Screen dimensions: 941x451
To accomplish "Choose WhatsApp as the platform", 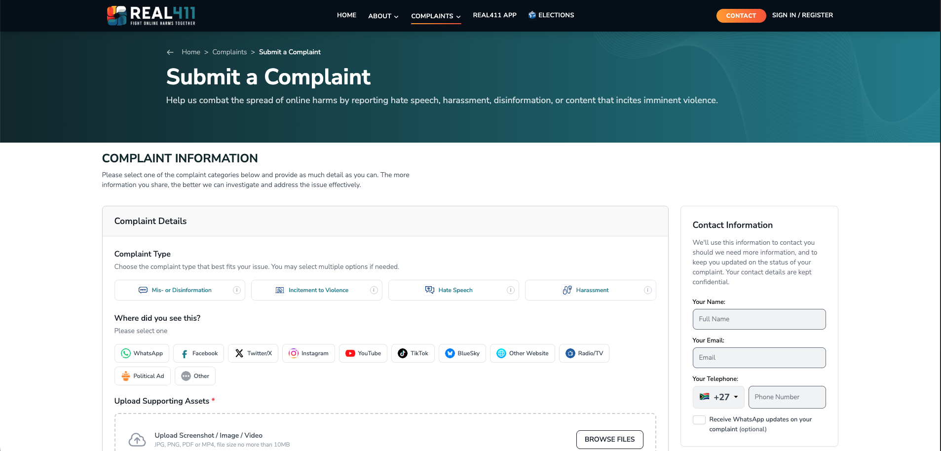I will click(142, 353).
